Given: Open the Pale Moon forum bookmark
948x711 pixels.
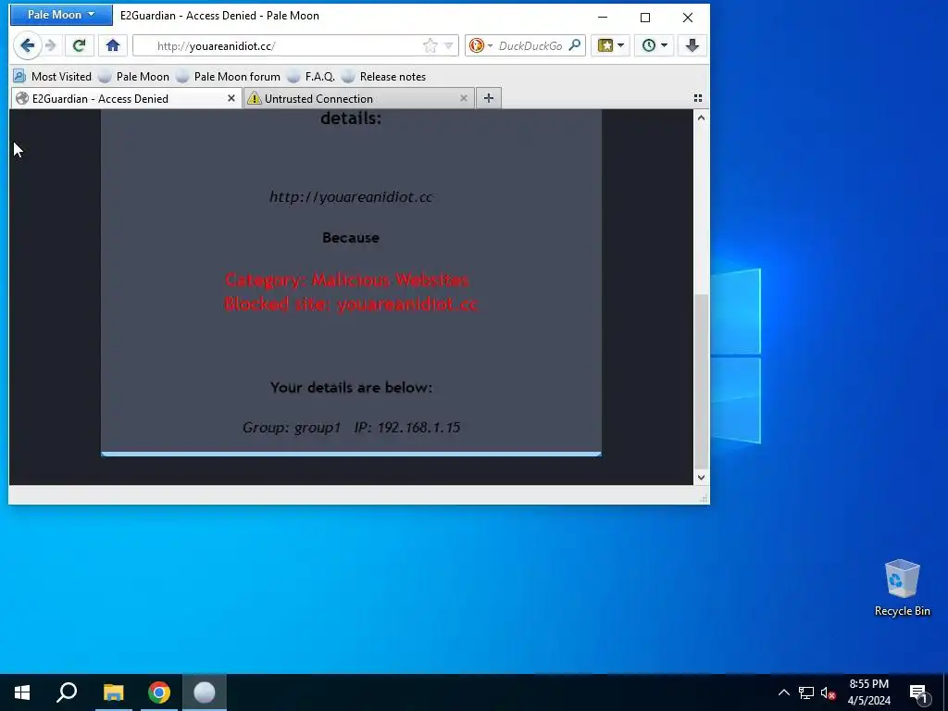Looking at the screenshot, I should 229,77.
